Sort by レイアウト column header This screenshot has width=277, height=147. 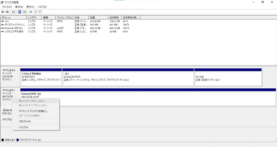pyautogui.click(x=34, y=18)
